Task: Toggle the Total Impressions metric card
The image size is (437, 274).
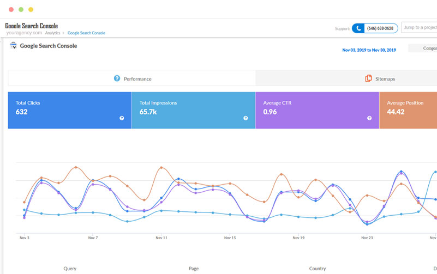Action: click(194, 110)
